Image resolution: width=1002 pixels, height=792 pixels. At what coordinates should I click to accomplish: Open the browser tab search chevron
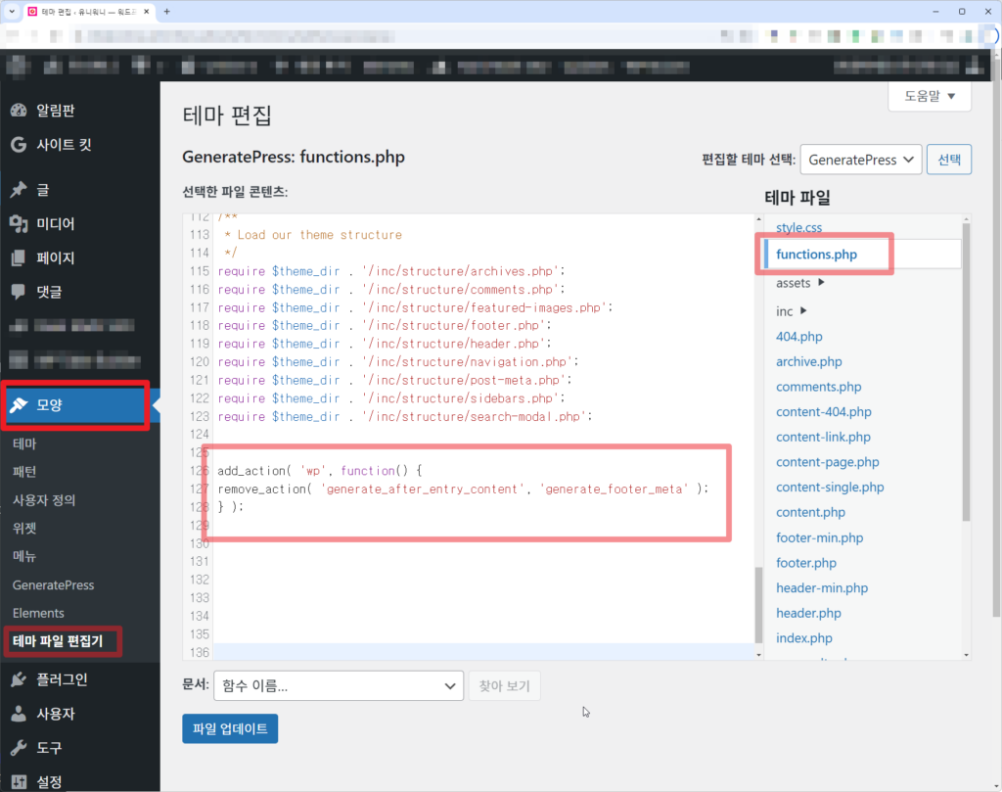[12, 12]
